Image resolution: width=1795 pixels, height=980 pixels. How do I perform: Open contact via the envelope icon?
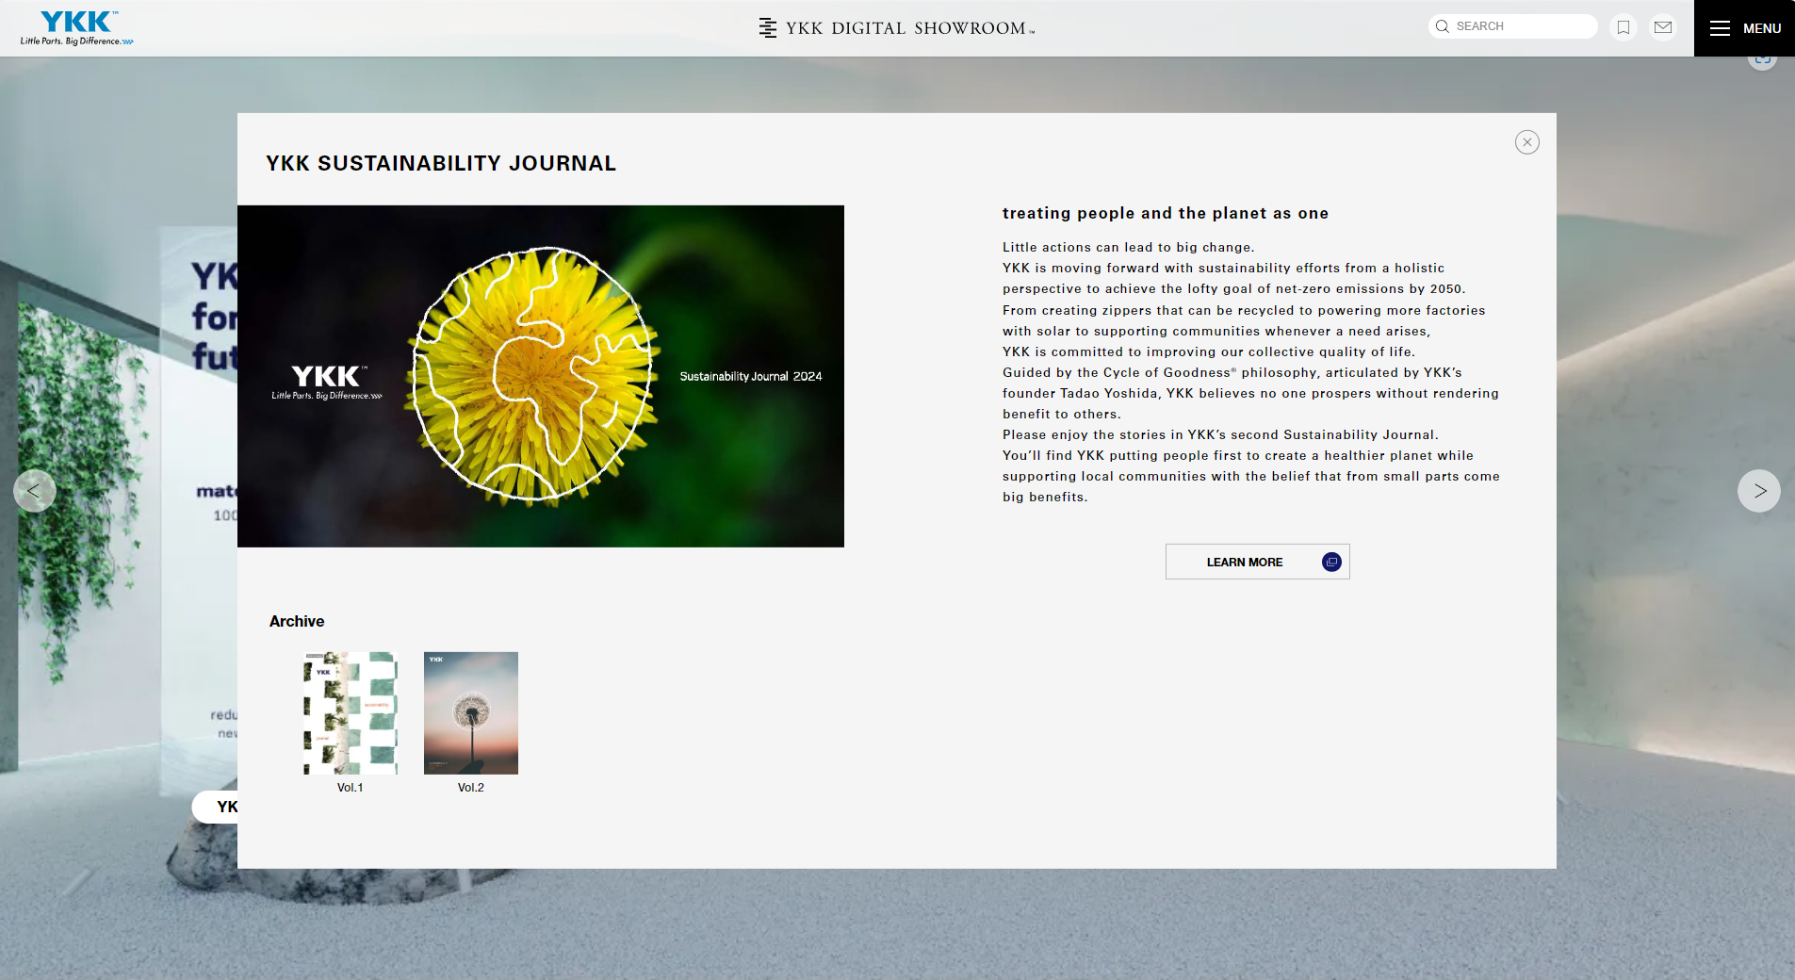1663,27
